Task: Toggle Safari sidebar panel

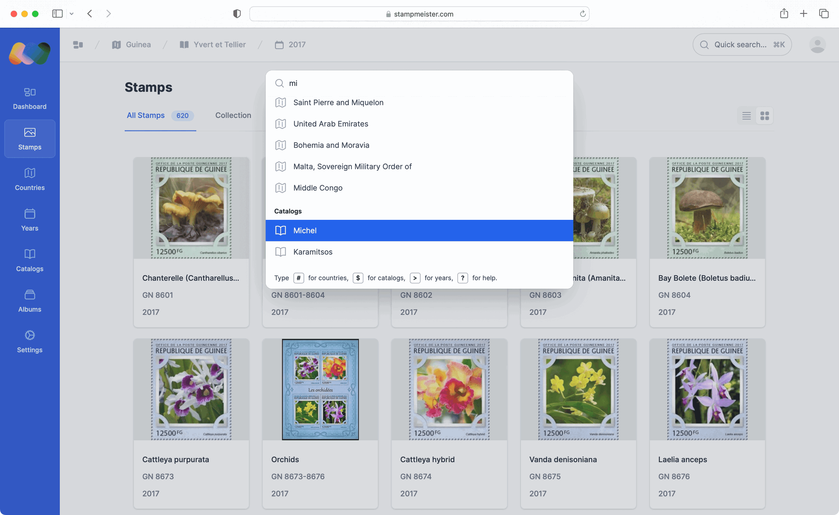Action: click(x=57, y=14)
